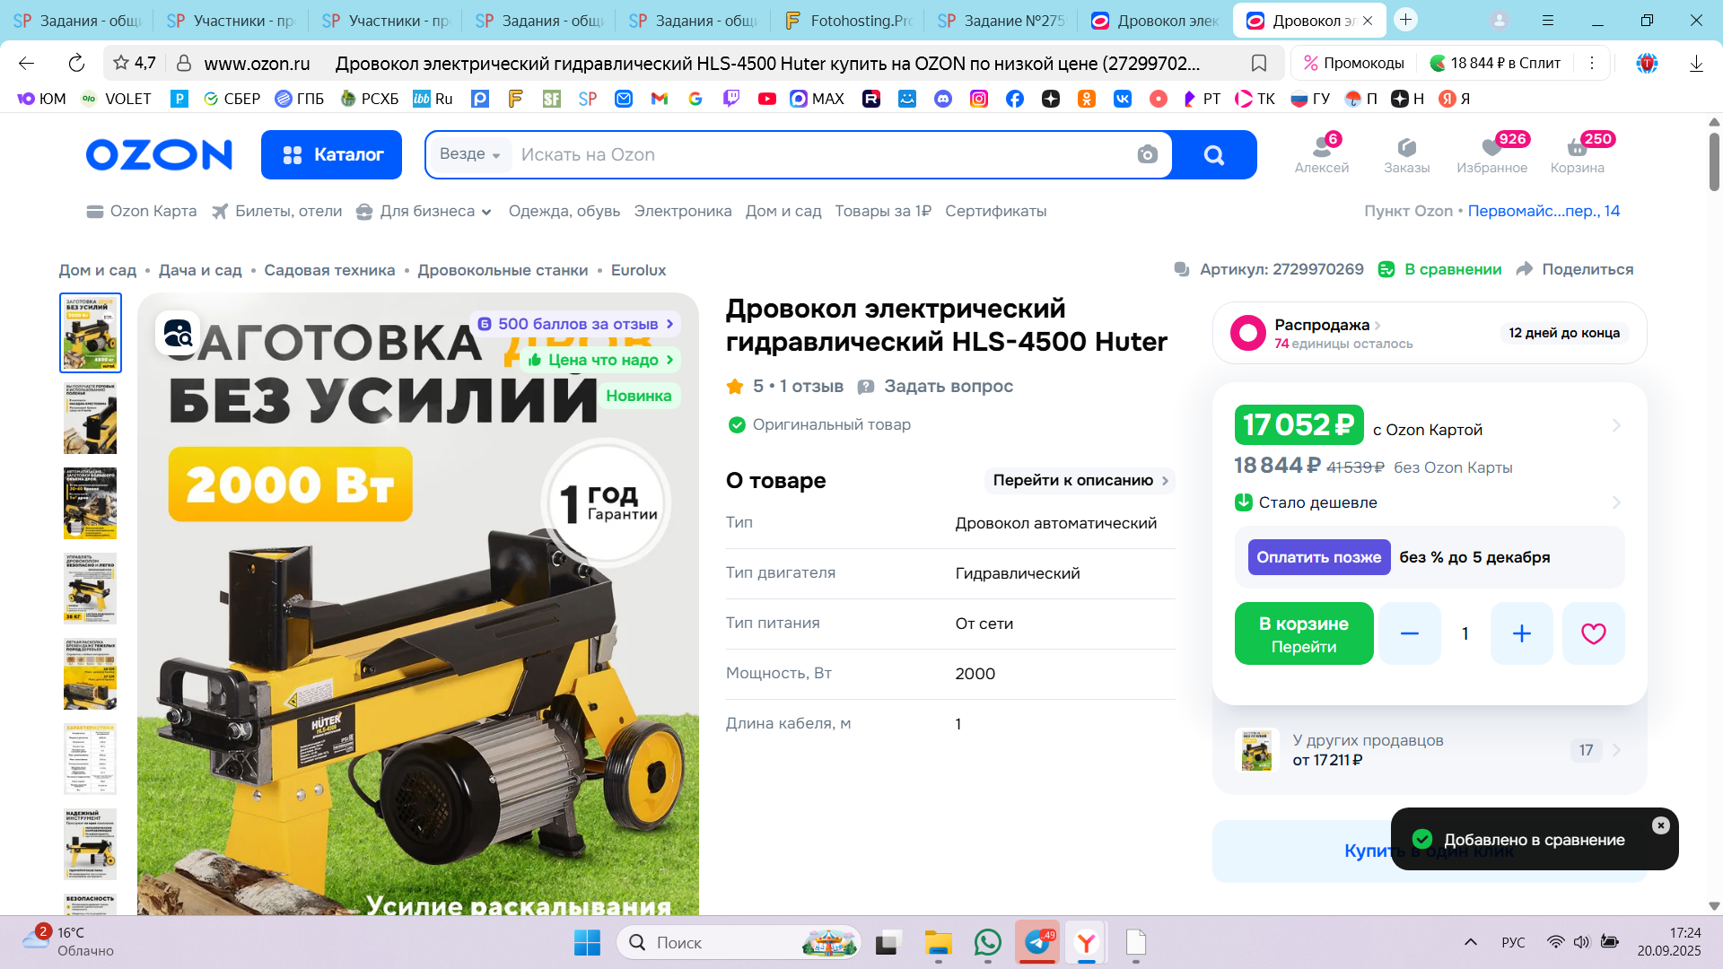
Task: Increase quantity with the plus button
Action: pos(1521,633)
